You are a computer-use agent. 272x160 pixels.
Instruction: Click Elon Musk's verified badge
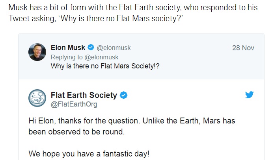[91, 47]
